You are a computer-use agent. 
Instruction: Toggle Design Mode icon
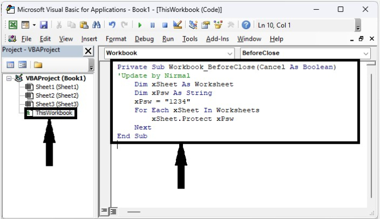[178, 25]
